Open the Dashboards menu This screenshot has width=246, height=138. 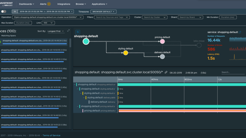(x=26, y=4)
